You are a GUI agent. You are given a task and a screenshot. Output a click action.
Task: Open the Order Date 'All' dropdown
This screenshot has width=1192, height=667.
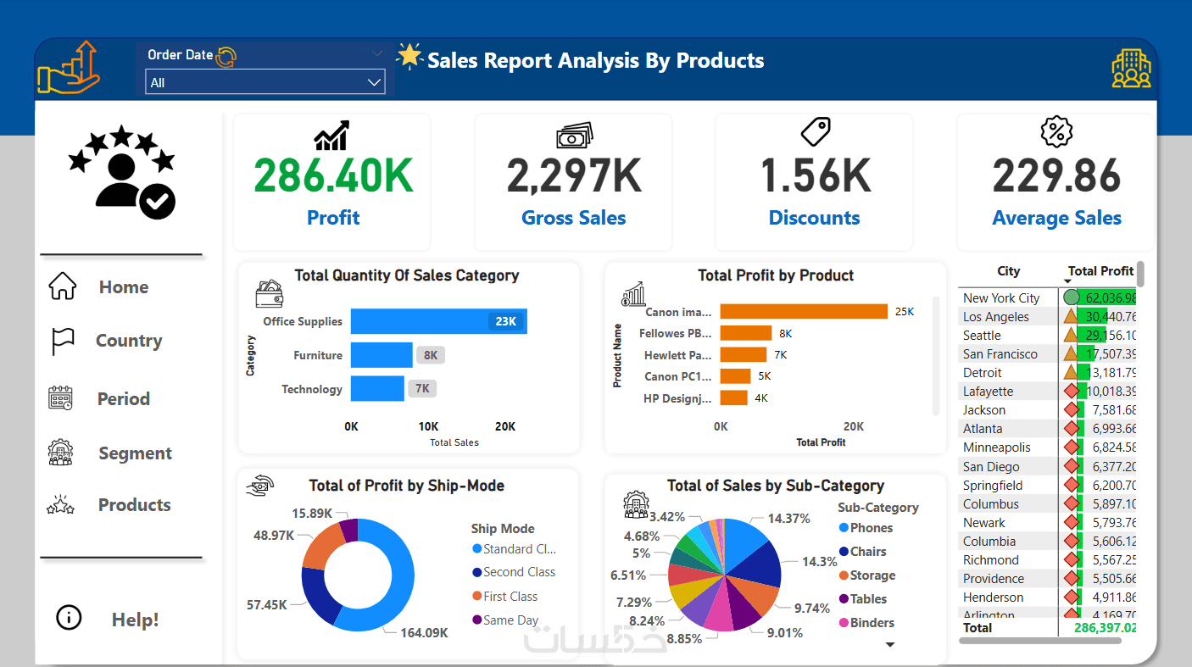[x=265, y=82]
